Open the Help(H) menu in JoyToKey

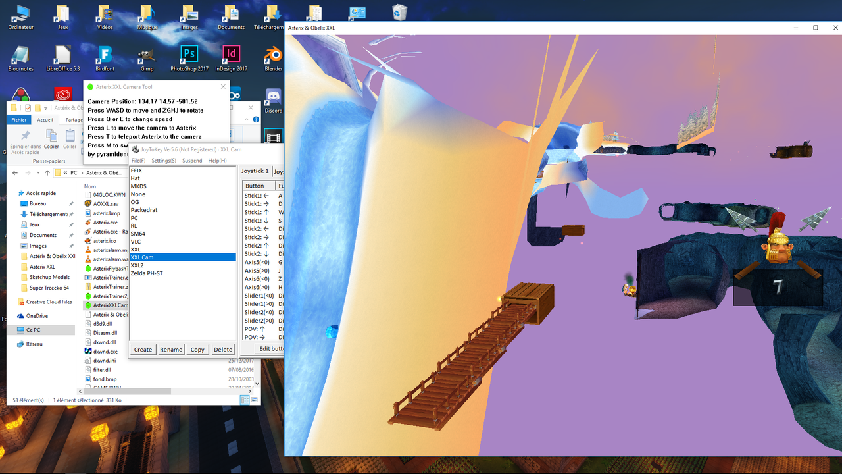click(x=217, y=161)
